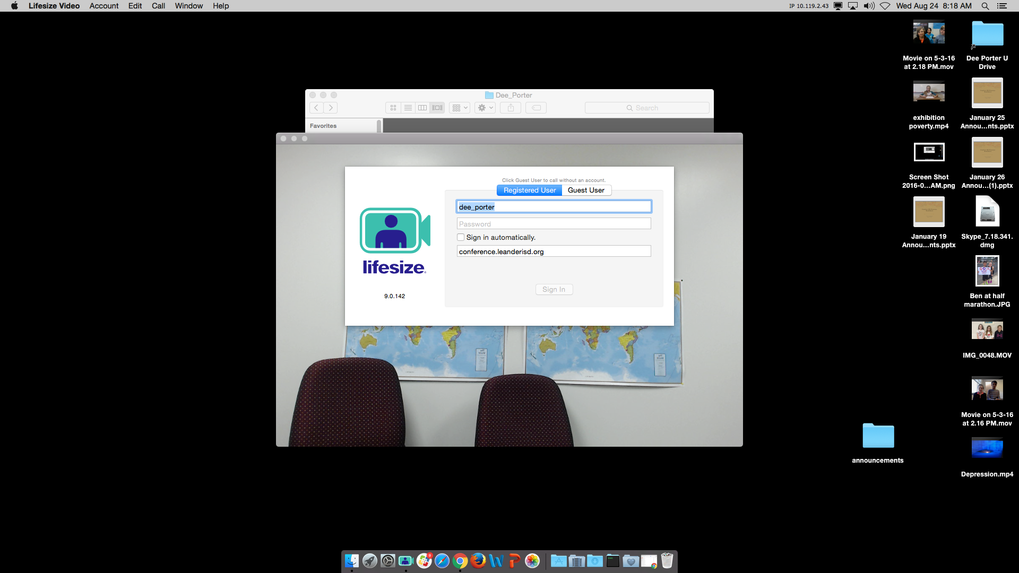Image resolution: width=1019 pixels, height=573 pixels.
Task: Switch Finder to list view
Action: [408, 107]
